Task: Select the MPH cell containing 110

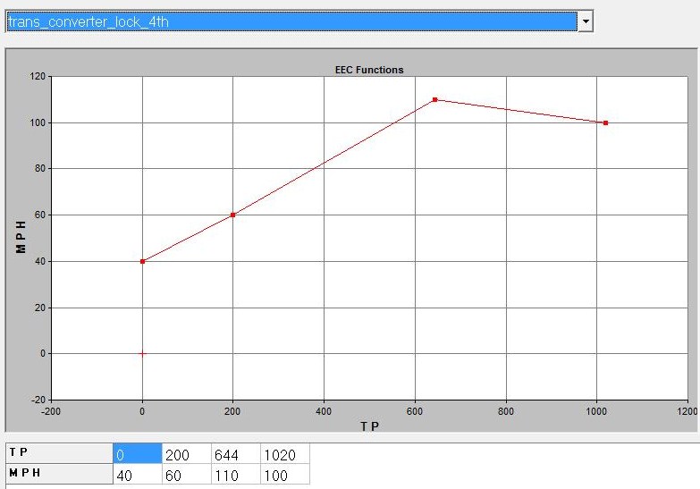Action: click(x=236, y=475)
